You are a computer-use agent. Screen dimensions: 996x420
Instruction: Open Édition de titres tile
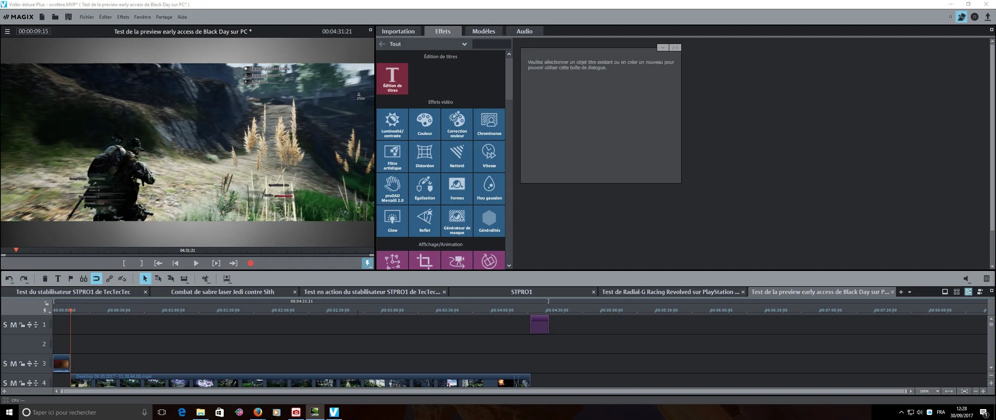pos(392,79)
